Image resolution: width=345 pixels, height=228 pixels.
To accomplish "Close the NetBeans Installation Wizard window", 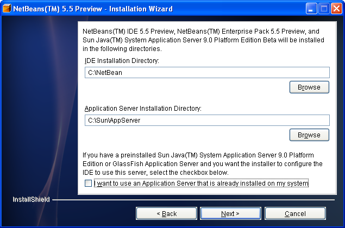I will click(336, 9).
